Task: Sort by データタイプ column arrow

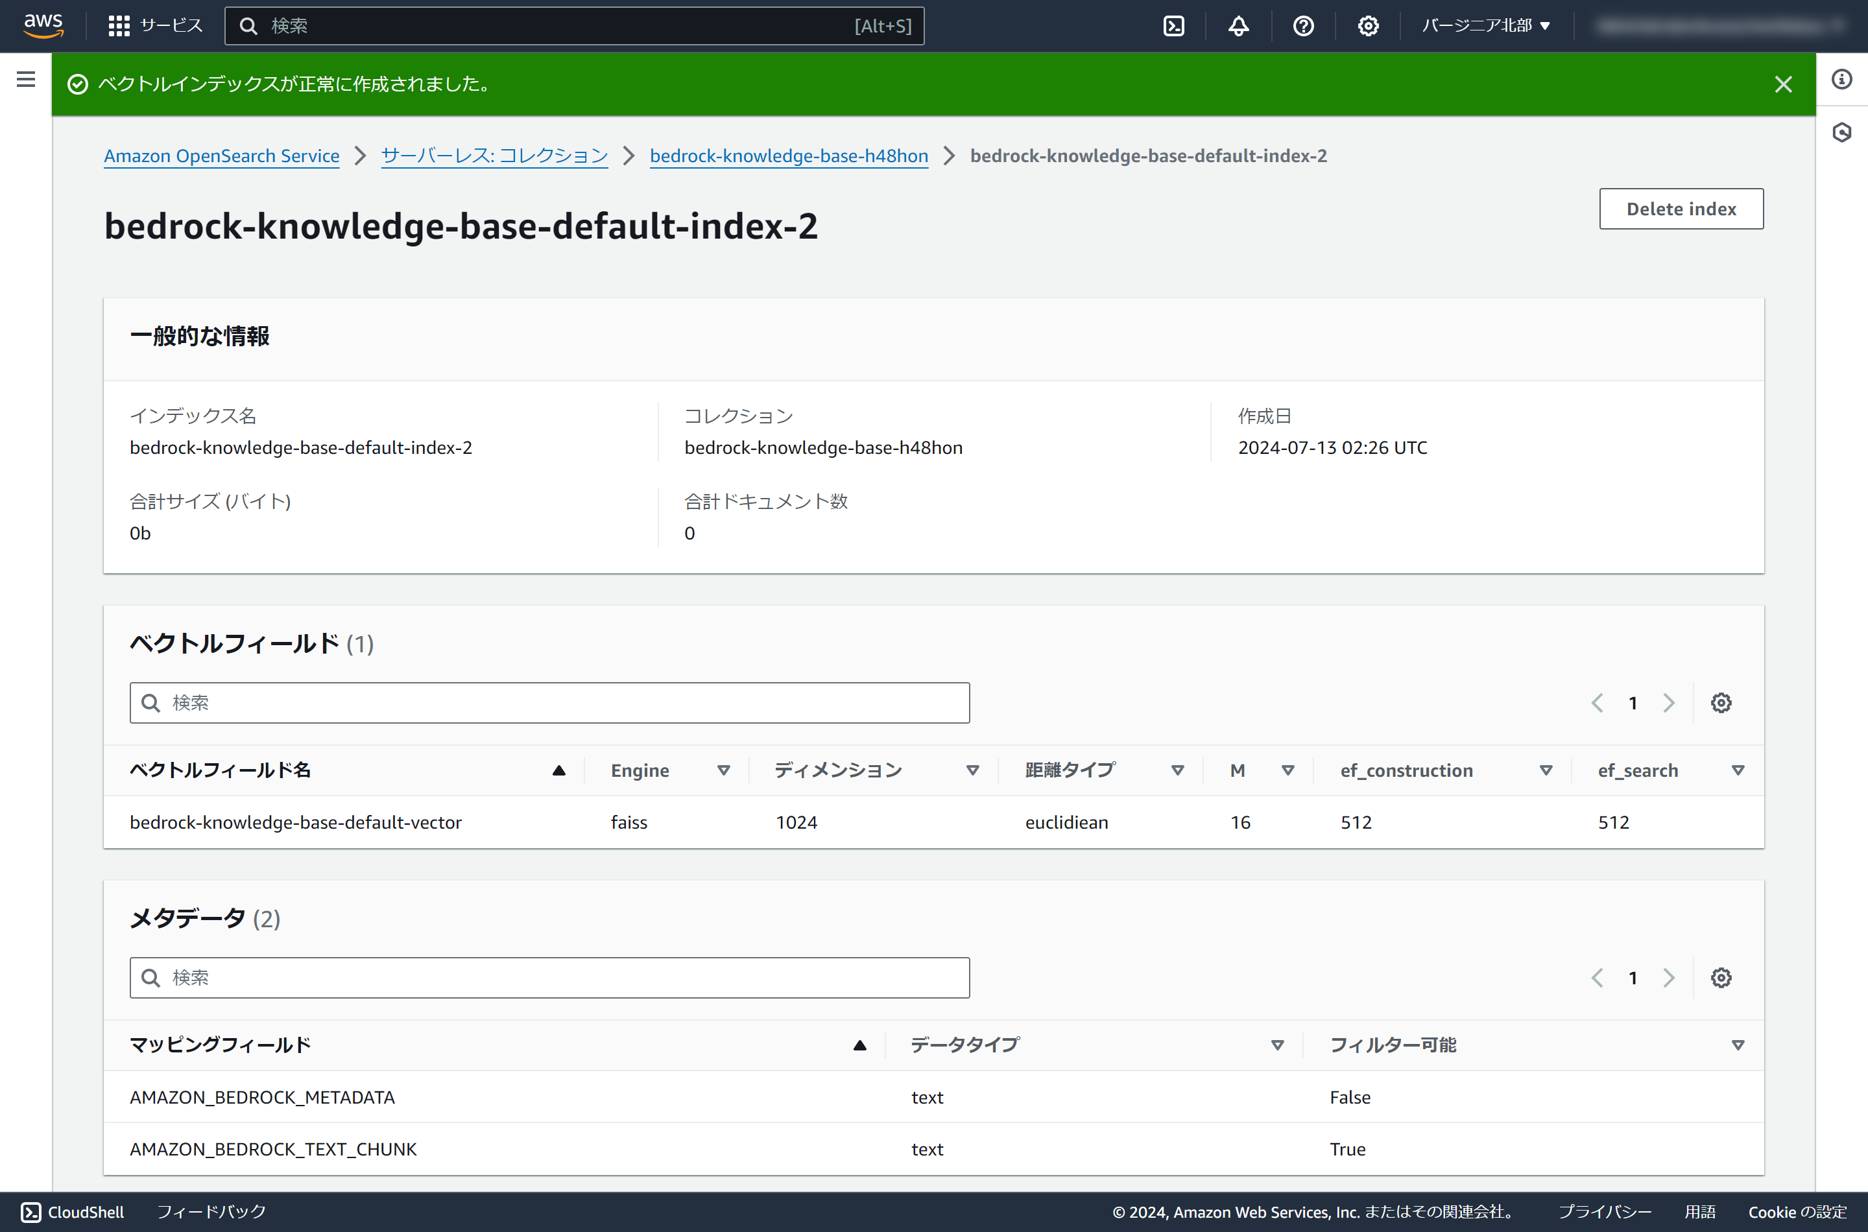Action: tap(1277, 1045)
